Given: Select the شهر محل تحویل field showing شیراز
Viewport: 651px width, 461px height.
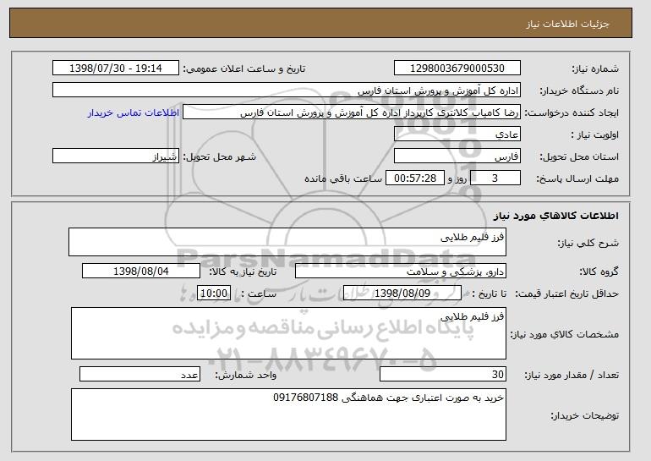Looking at the screenshot, I should tap(116, 156).
